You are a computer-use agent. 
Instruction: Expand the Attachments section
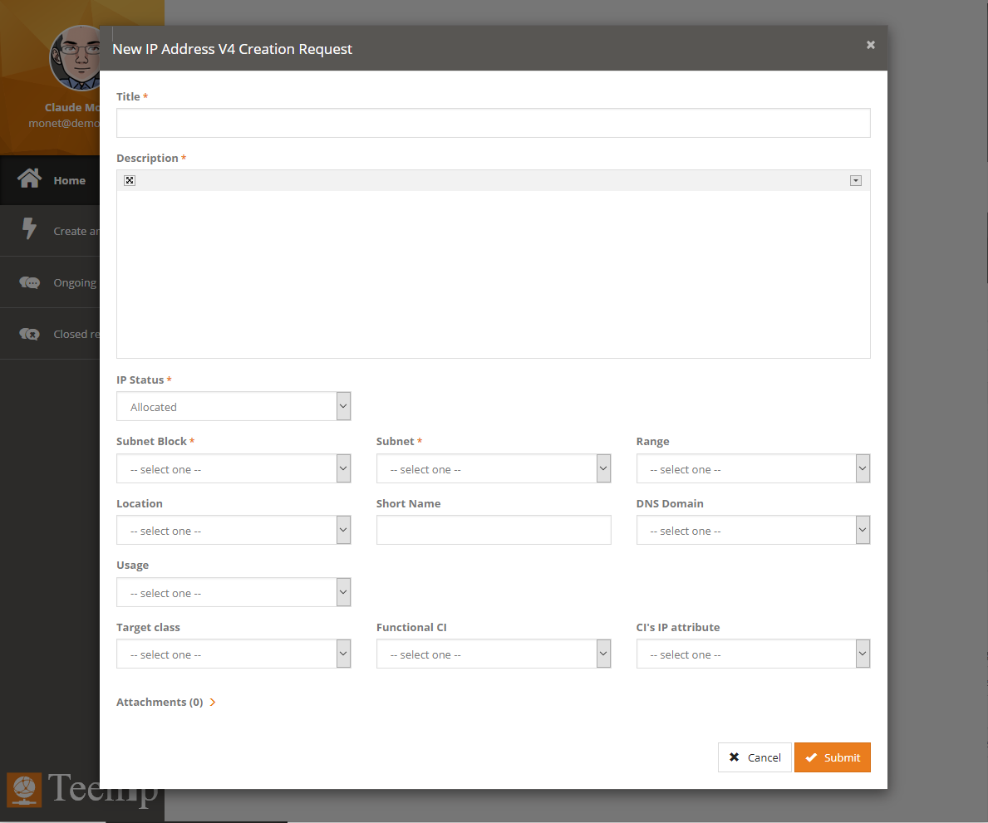166,702
